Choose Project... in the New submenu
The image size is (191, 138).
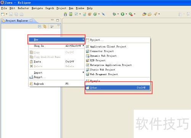pos(118,40)
